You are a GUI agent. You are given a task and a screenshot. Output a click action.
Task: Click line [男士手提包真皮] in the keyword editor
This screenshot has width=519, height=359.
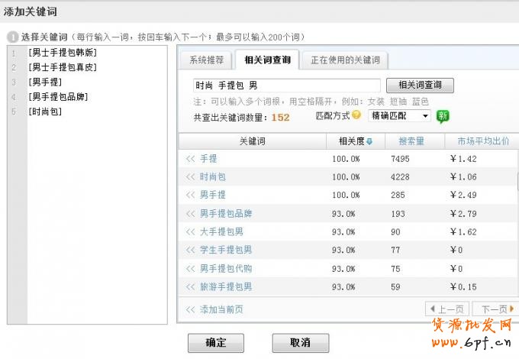click(63, 67)
